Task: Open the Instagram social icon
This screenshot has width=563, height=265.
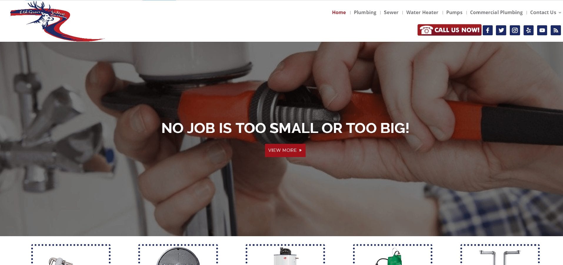Action: click(515, 30)
